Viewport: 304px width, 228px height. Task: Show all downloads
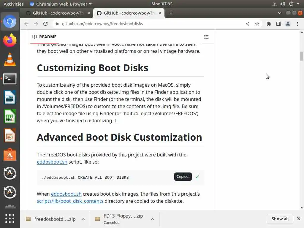pos(280,219)
